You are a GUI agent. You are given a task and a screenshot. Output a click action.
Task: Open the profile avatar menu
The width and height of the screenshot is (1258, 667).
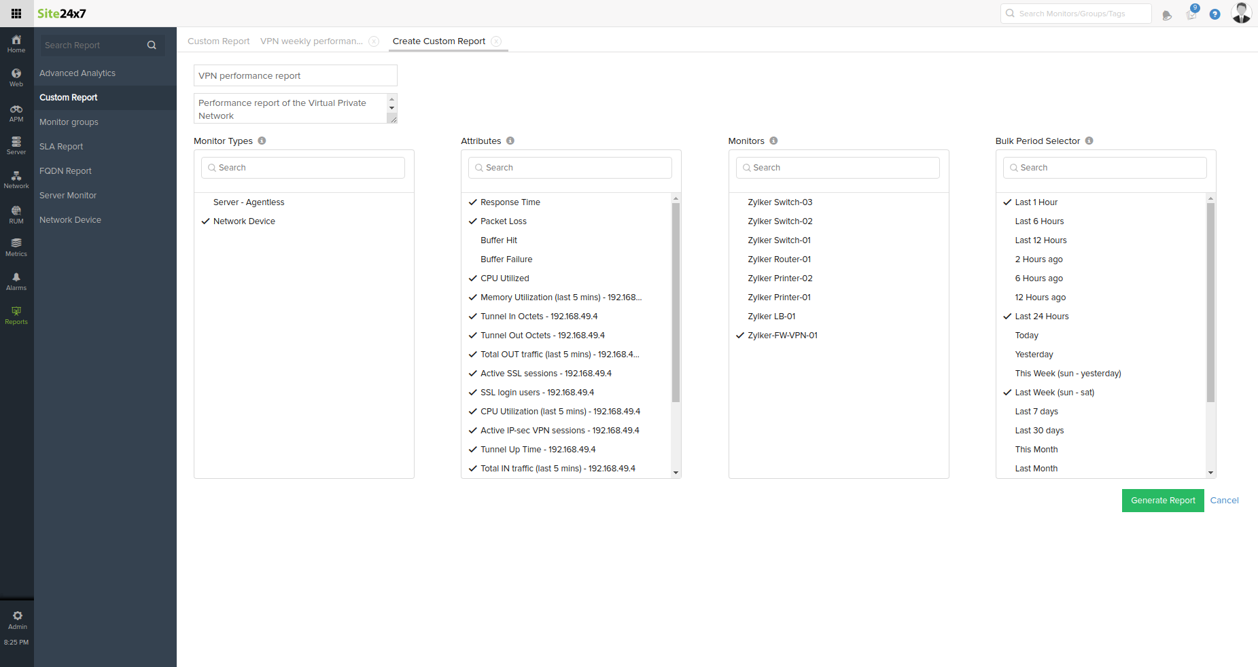[x=1241, y=14]
